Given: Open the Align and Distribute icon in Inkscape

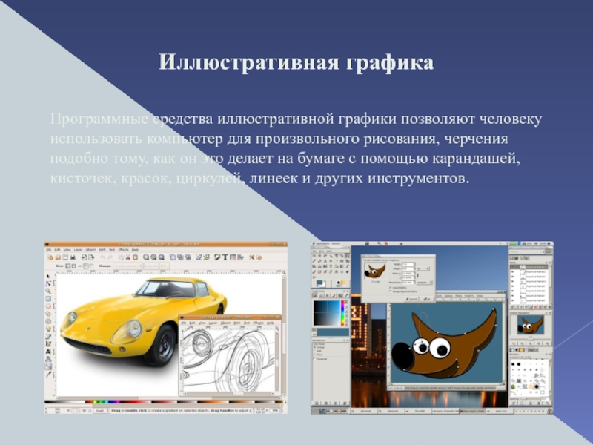Looking at the screenshot, I should [240, 257].
